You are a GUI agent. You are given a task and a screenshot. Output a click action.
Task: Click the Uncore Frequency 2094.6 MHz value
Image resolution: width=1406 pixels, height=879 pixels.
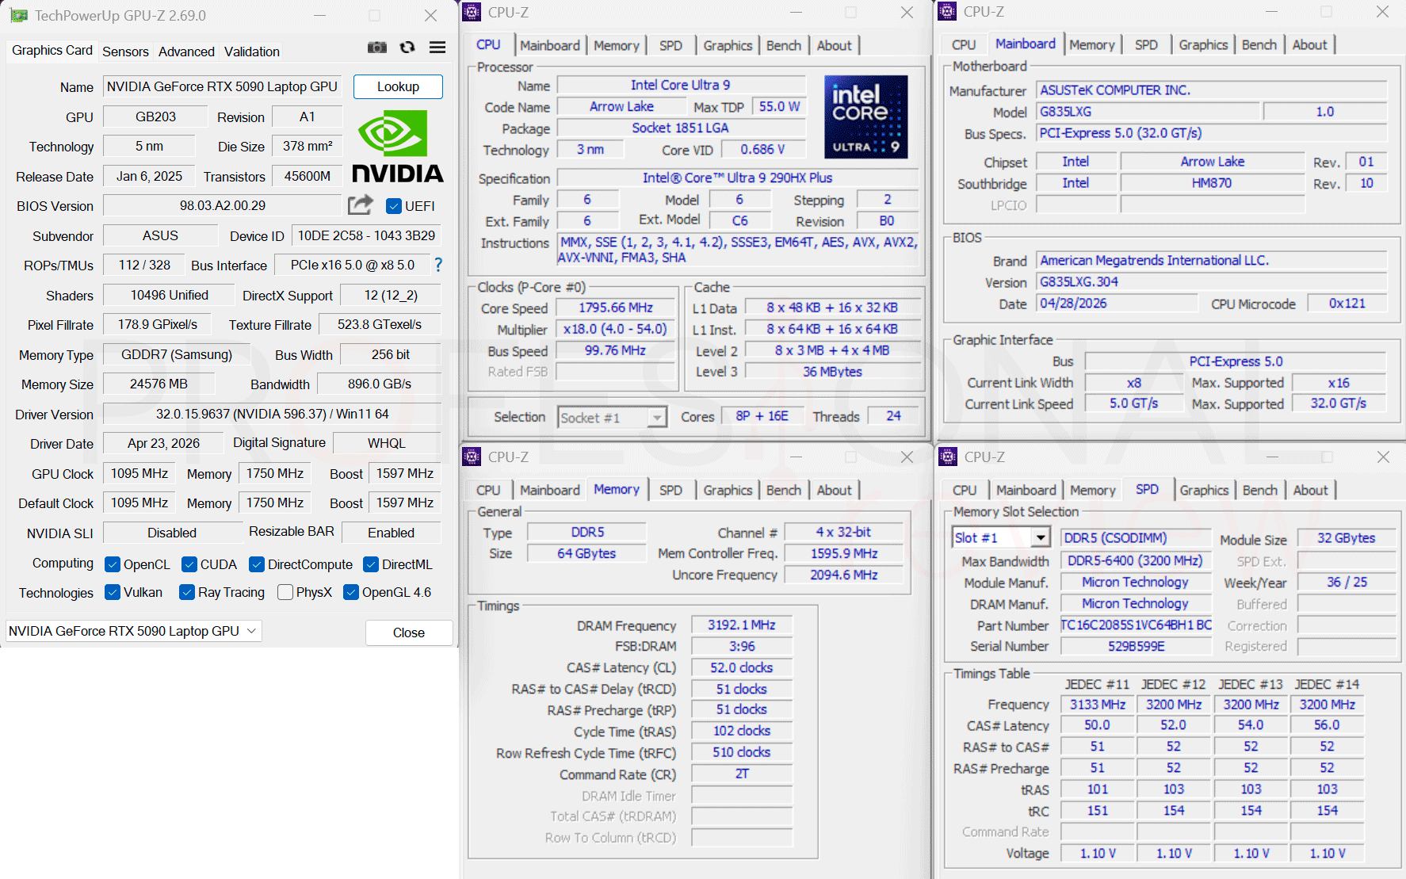[x=844, y=575]
